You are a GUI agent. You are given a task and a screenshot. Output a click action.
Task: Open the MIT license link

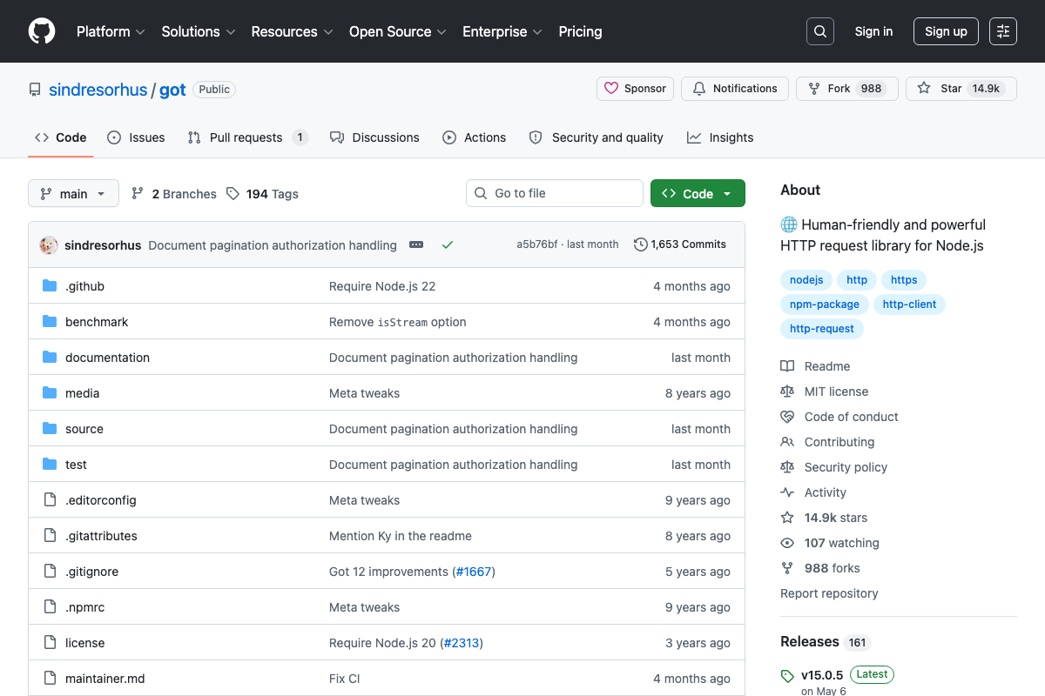coord(824,391)
